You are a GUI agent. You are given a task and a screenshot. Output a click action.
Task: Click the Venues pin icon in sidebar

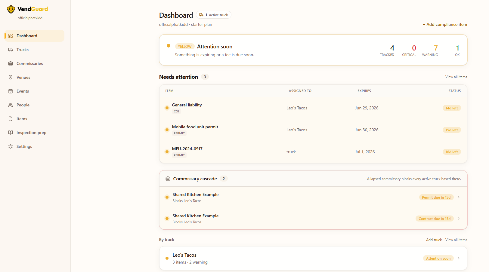pos(11,77)
